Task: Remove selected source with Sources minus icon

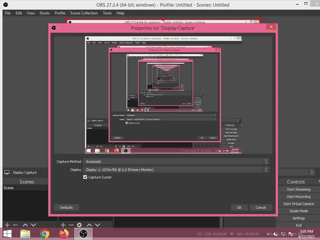Action: tap(71, 225)
